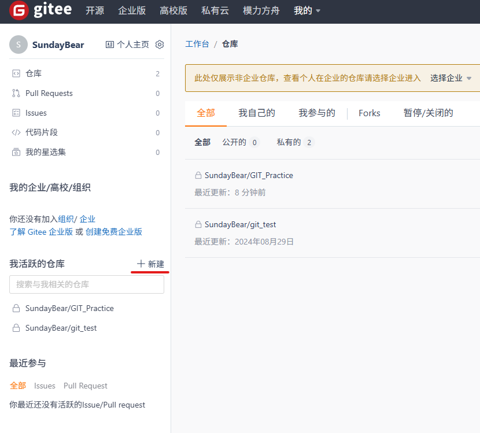Click the 仓库 count '2' in sidebar

(x=158, y=74)
